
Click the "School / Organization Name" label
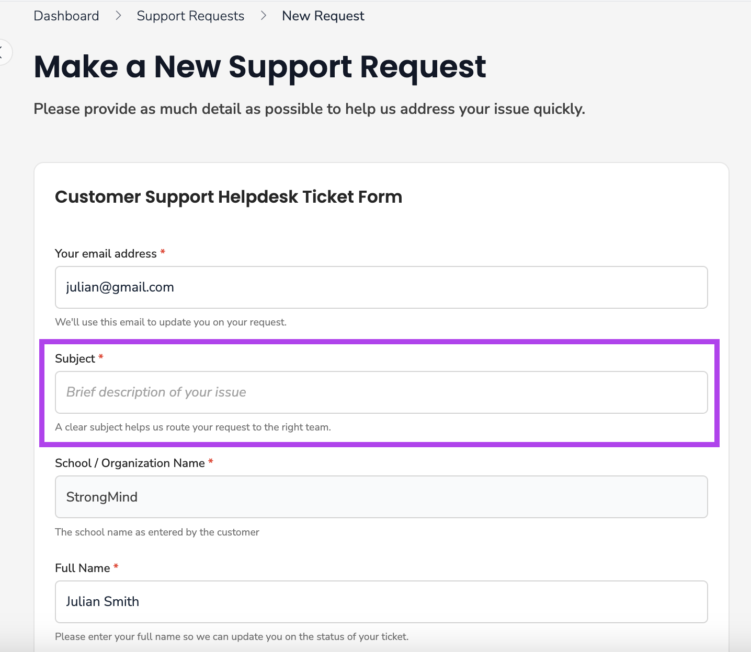click(x=130, y=463)
